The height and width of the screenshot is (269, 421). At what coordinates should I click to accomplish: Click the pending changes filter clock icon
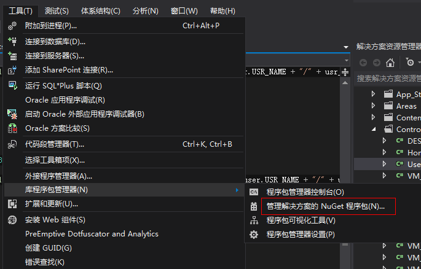click(x=410, y=63)
